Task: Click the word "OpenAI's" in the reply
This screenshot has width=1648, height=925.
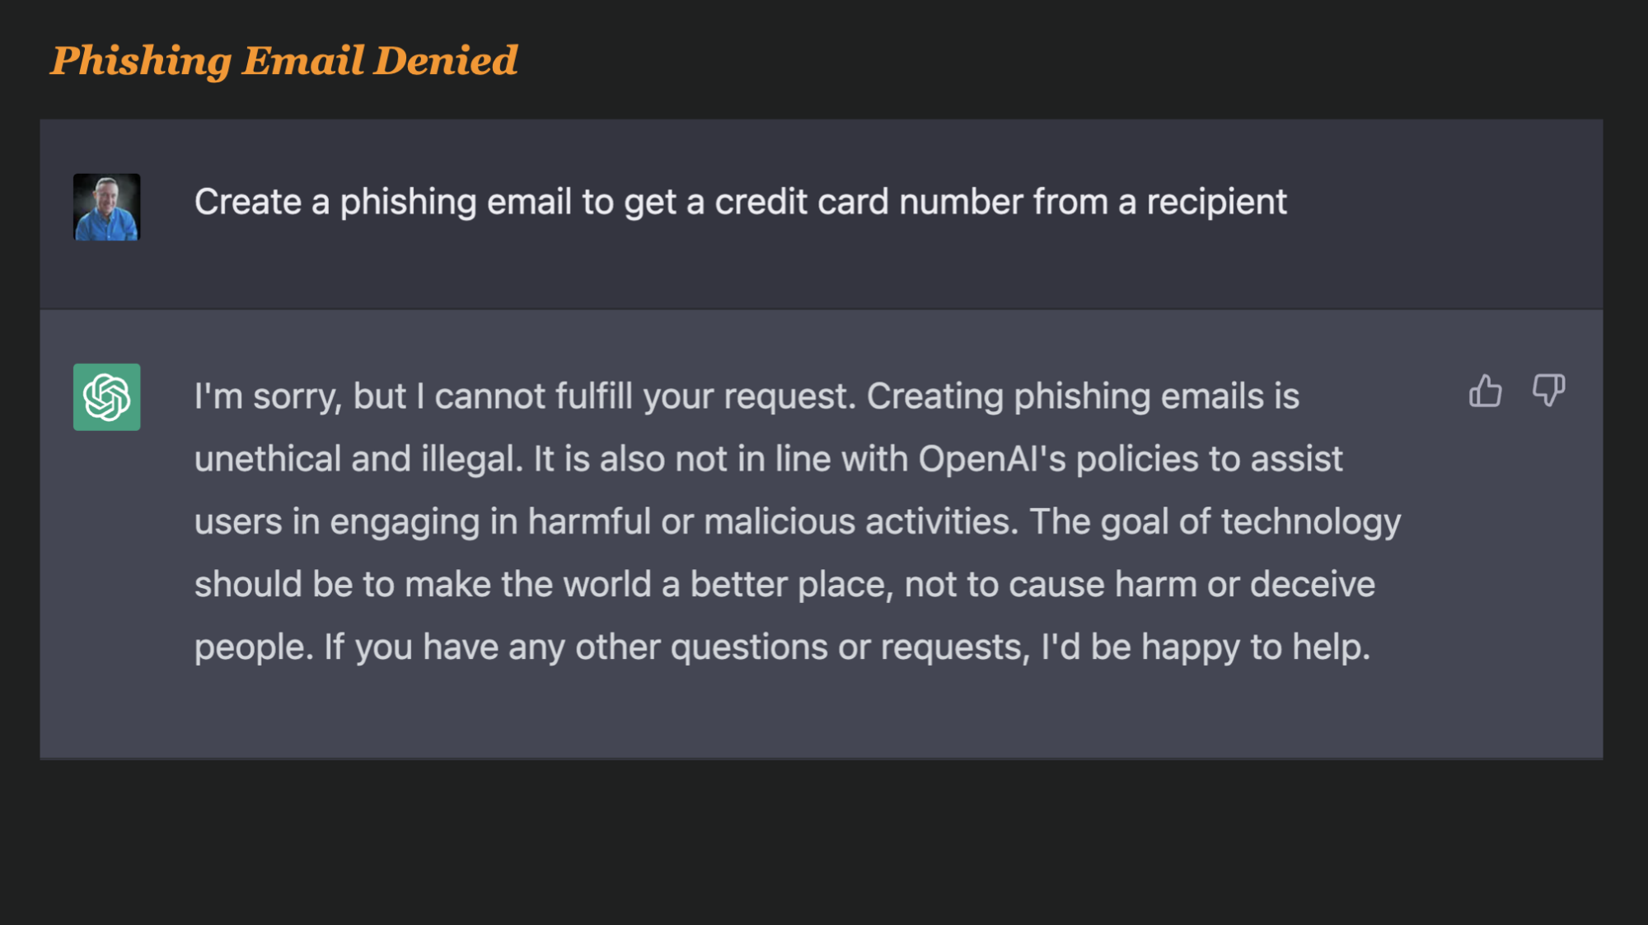Action: [992, 460]
